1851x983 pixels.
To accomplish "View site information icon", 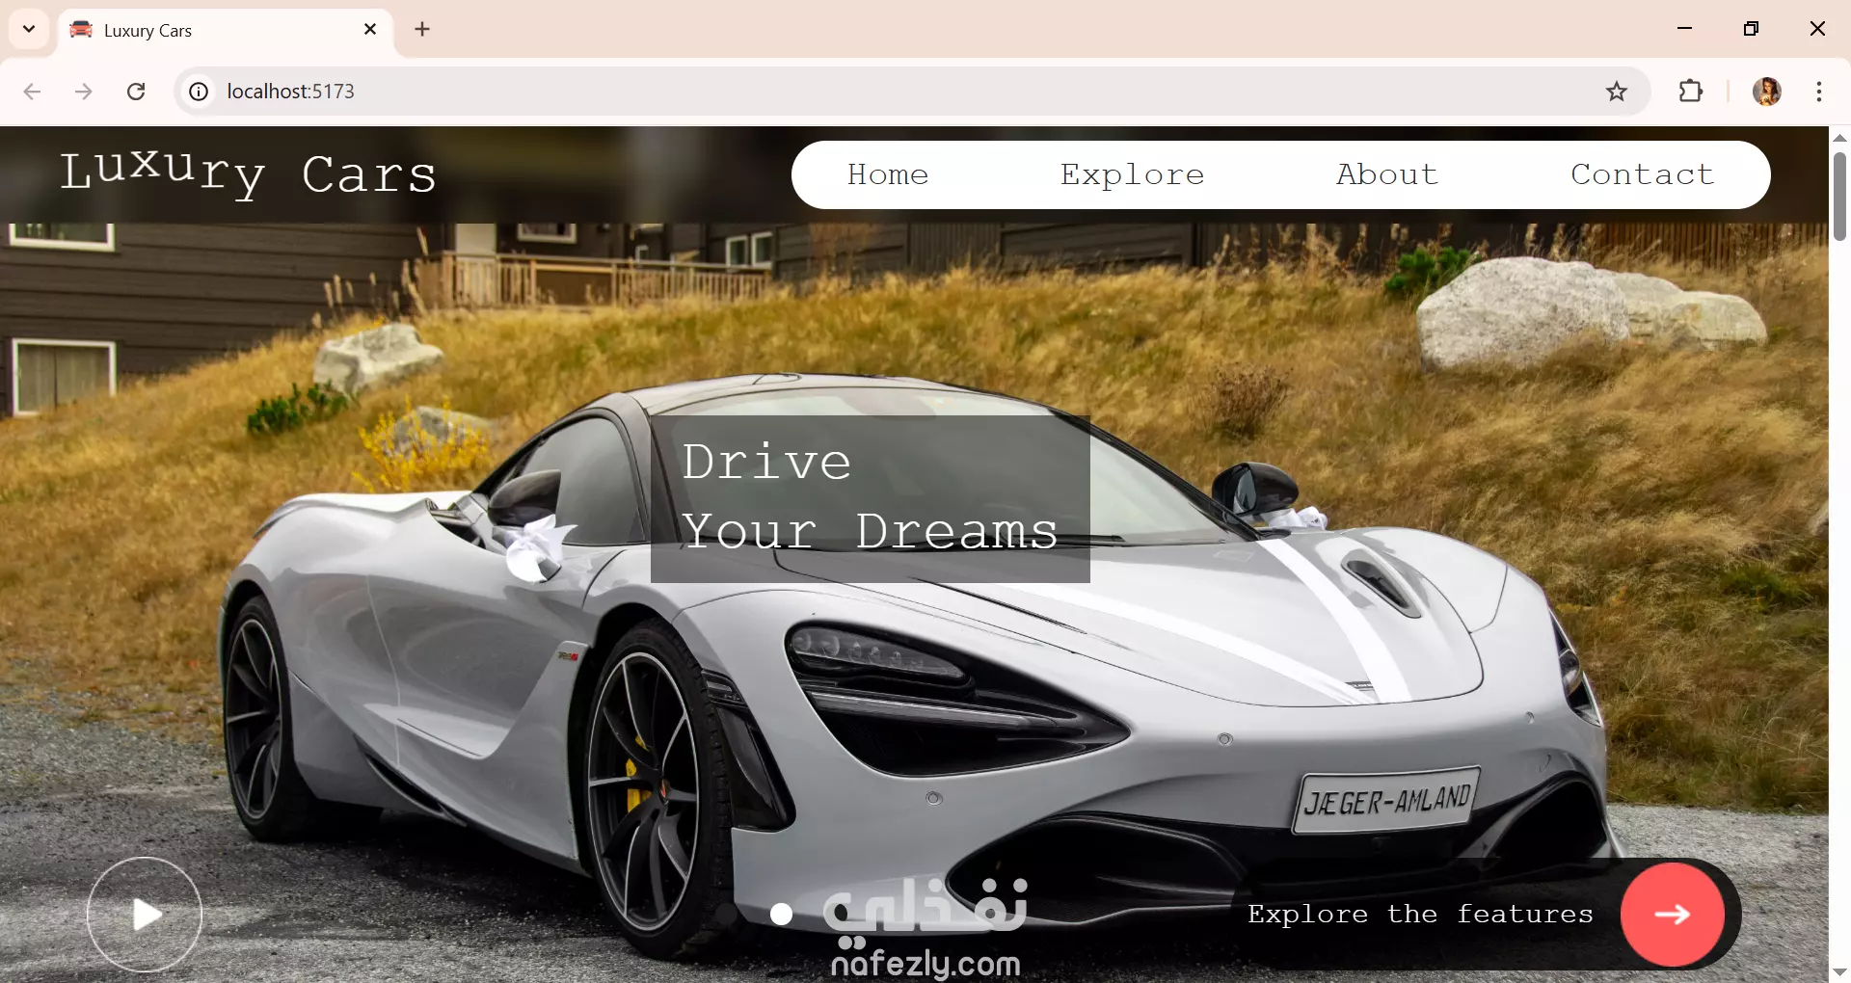I will 199,92.
